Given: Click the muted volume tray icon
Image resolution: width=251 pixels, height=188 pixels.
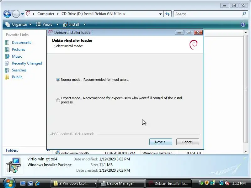Looking at the screenshot, I should [x=227, y=183].
